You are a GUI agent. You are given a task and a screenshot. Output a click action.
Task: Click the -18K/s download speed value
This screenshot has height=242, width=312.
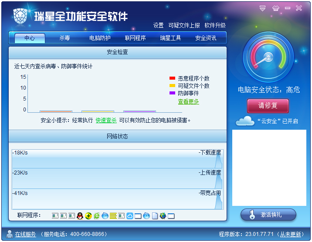coord(20,153)
